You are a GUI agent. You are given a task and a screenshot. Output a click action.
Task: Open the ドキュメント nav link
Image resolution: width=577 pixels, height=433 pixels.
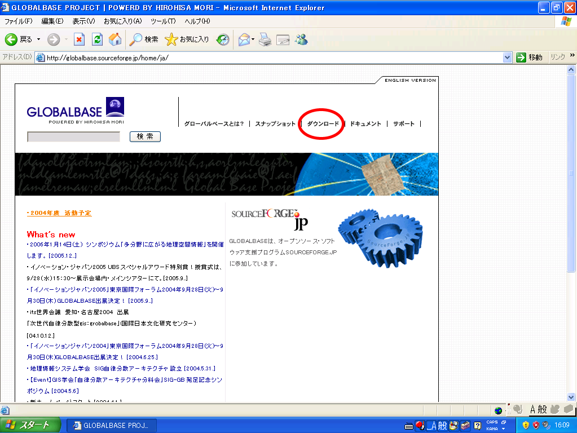click(365, 123)
